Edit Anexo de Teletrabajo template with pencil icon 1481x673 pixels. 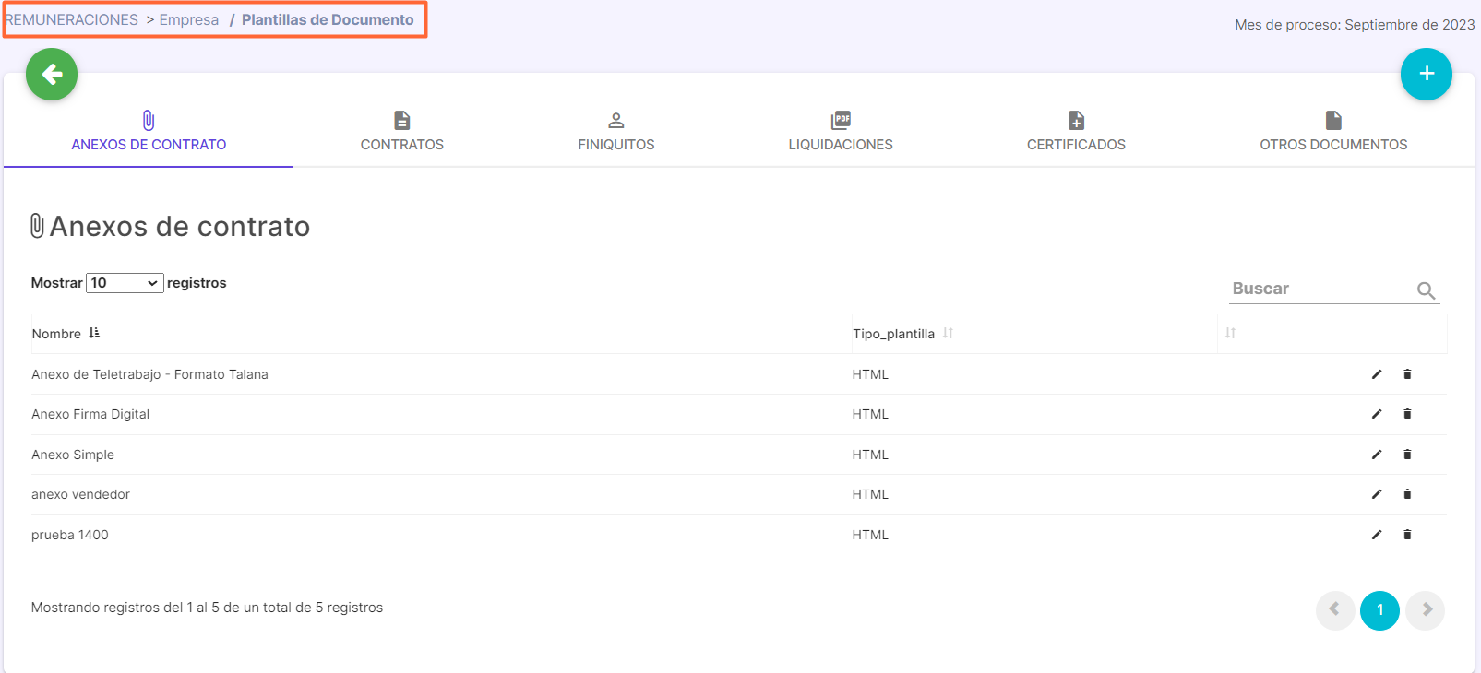[1377, 374]
